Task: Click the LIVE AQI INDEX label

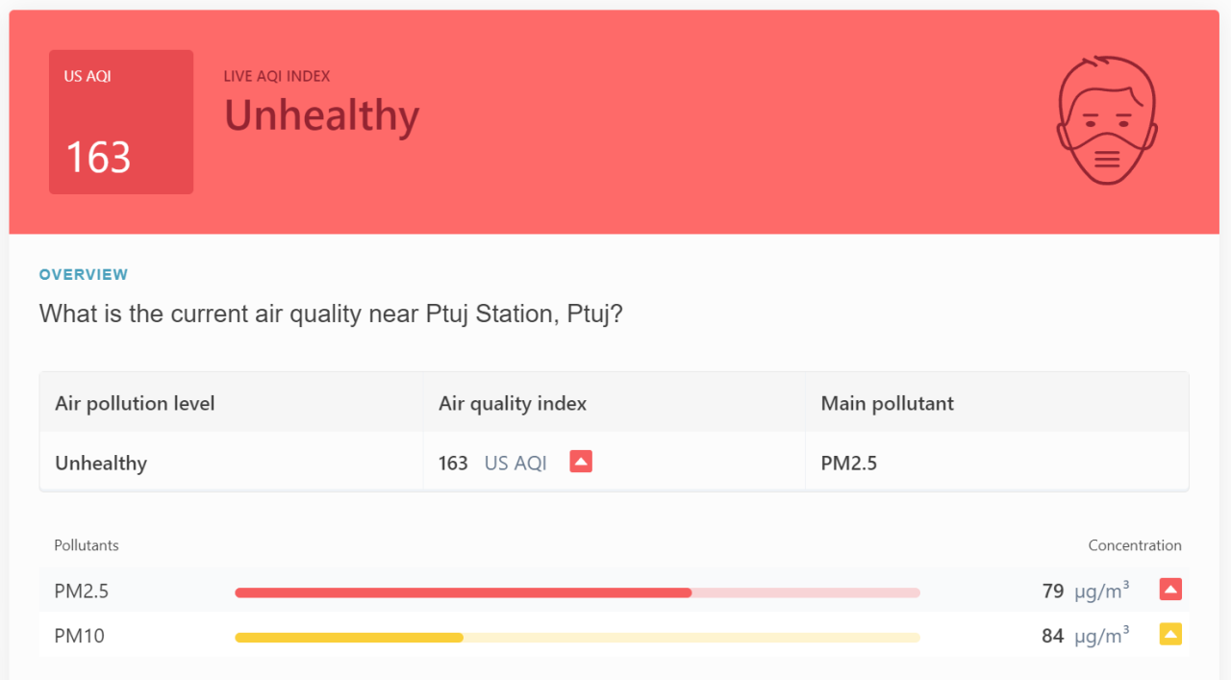Action: [277, 77]
